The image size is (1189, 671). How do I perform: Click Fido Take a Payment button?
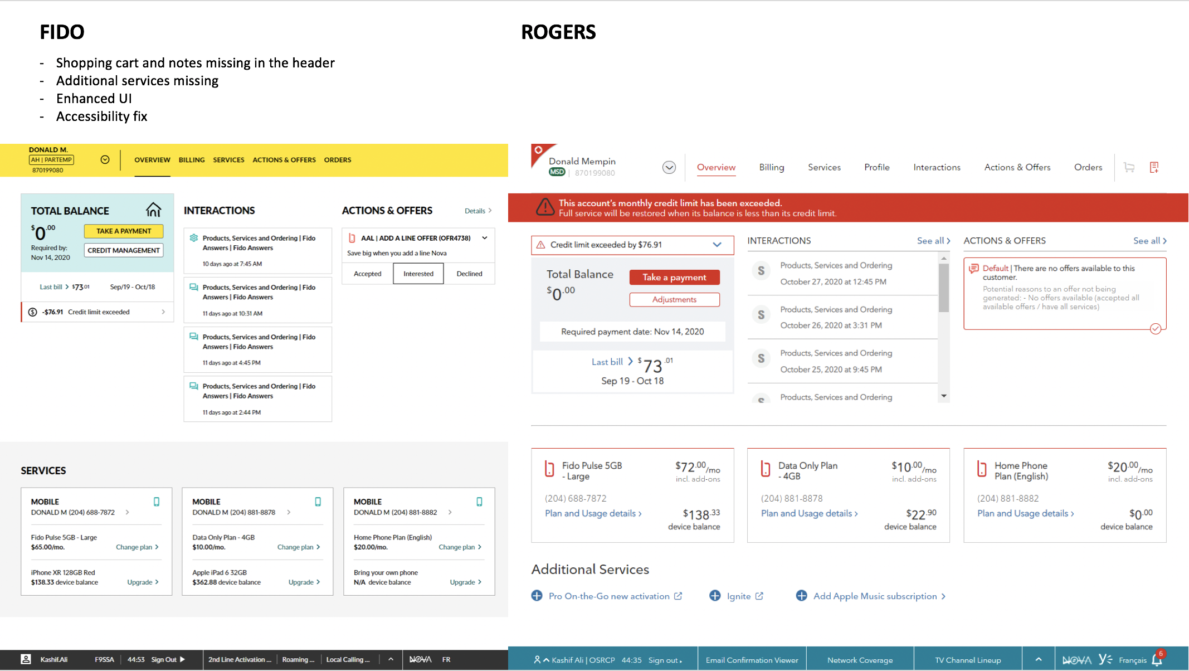point(124,231)
